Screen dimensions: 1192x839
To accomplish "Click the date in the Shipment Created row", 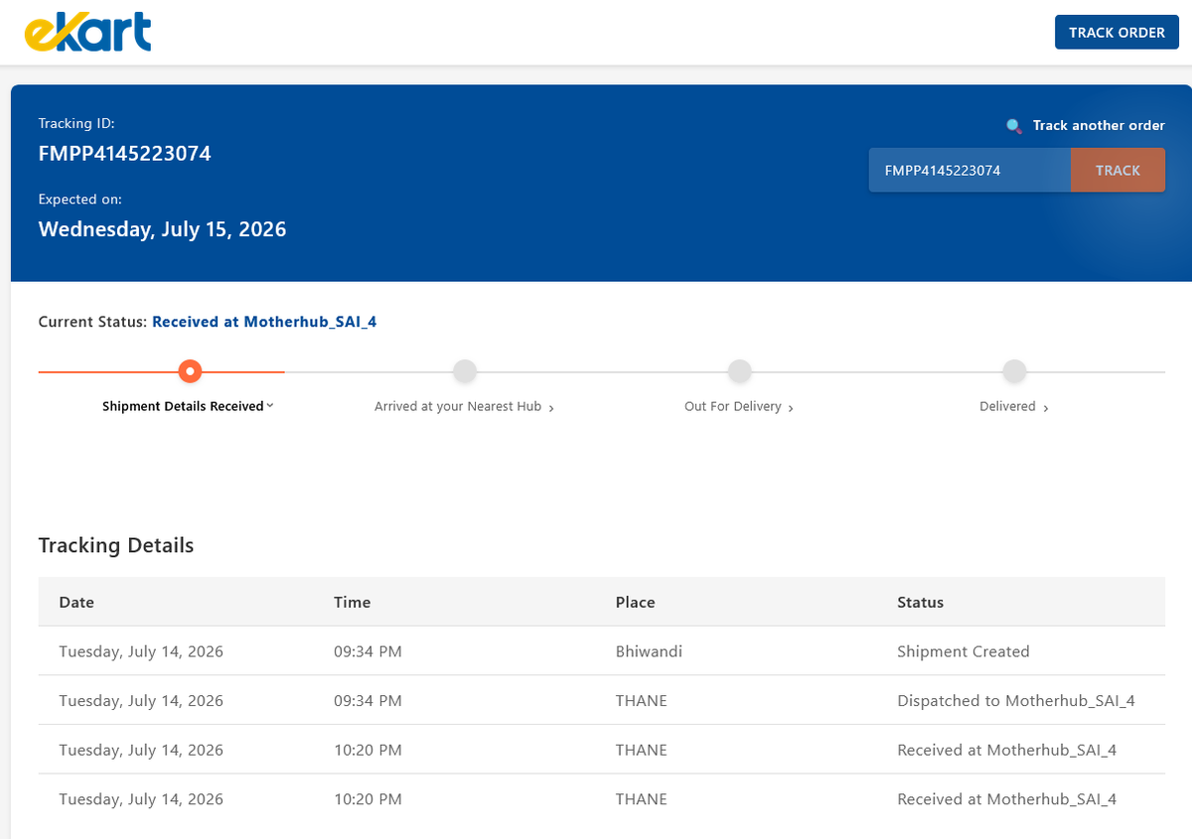I will 141,651.
